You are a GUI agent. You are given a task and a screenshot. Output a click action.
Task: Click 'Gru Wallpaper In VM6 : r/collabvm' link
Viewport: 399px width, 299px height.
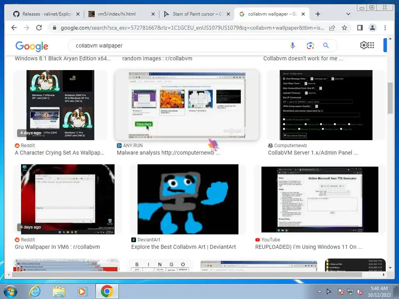click(x=57, y=247)
